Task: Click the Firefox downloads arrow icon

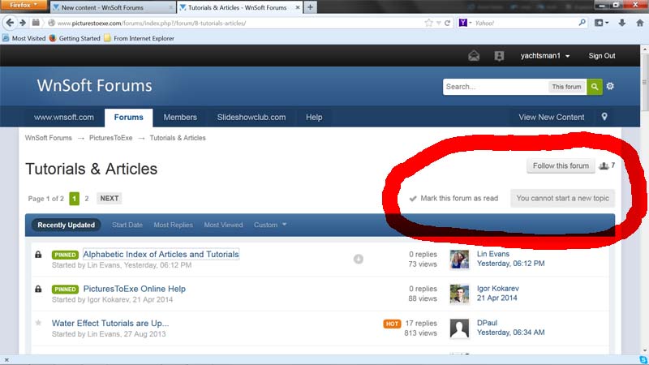Action: click(x=621, y=23)
